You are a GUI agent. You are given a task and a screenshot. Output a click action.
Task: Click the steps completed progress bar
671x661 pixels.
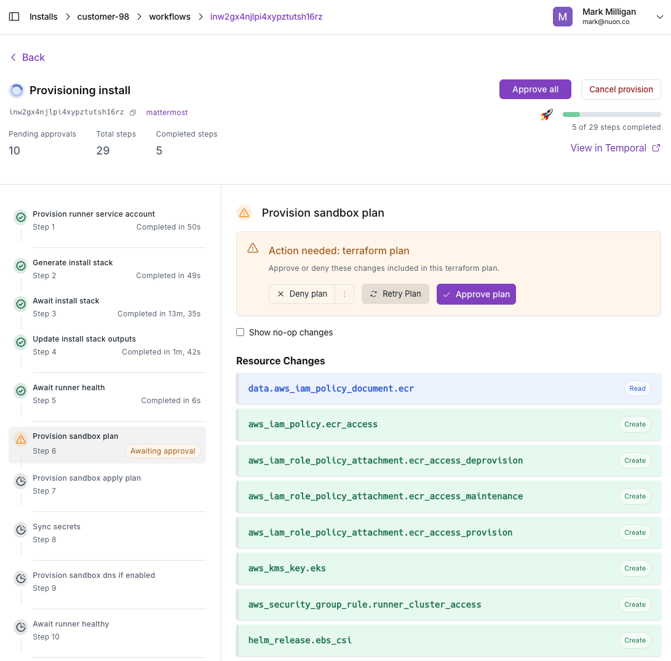611,114
